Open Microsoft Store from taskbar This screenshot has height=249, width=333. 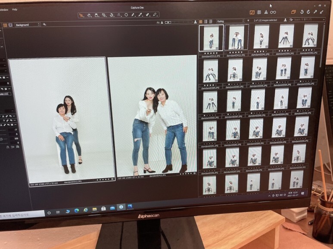tap(103, 209)
